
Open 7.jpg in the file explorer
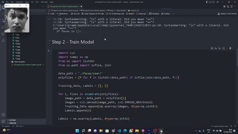[17, 35]
